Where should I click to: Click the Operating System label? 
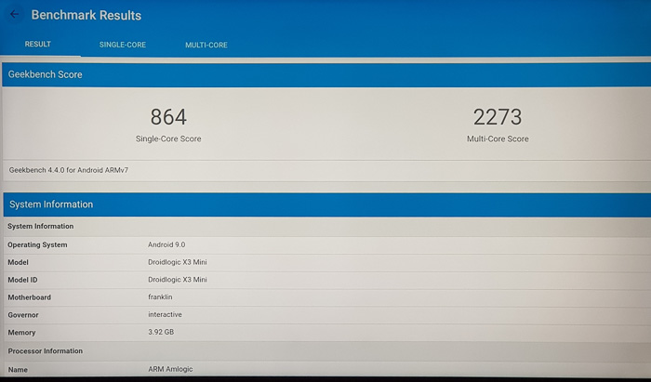pos(37,244)
